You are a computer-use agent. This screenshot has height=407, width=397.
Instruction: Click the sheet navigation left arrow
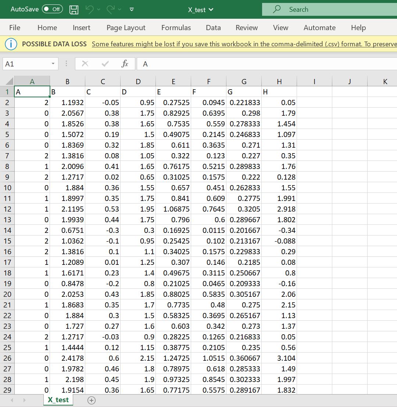[12, 400]
